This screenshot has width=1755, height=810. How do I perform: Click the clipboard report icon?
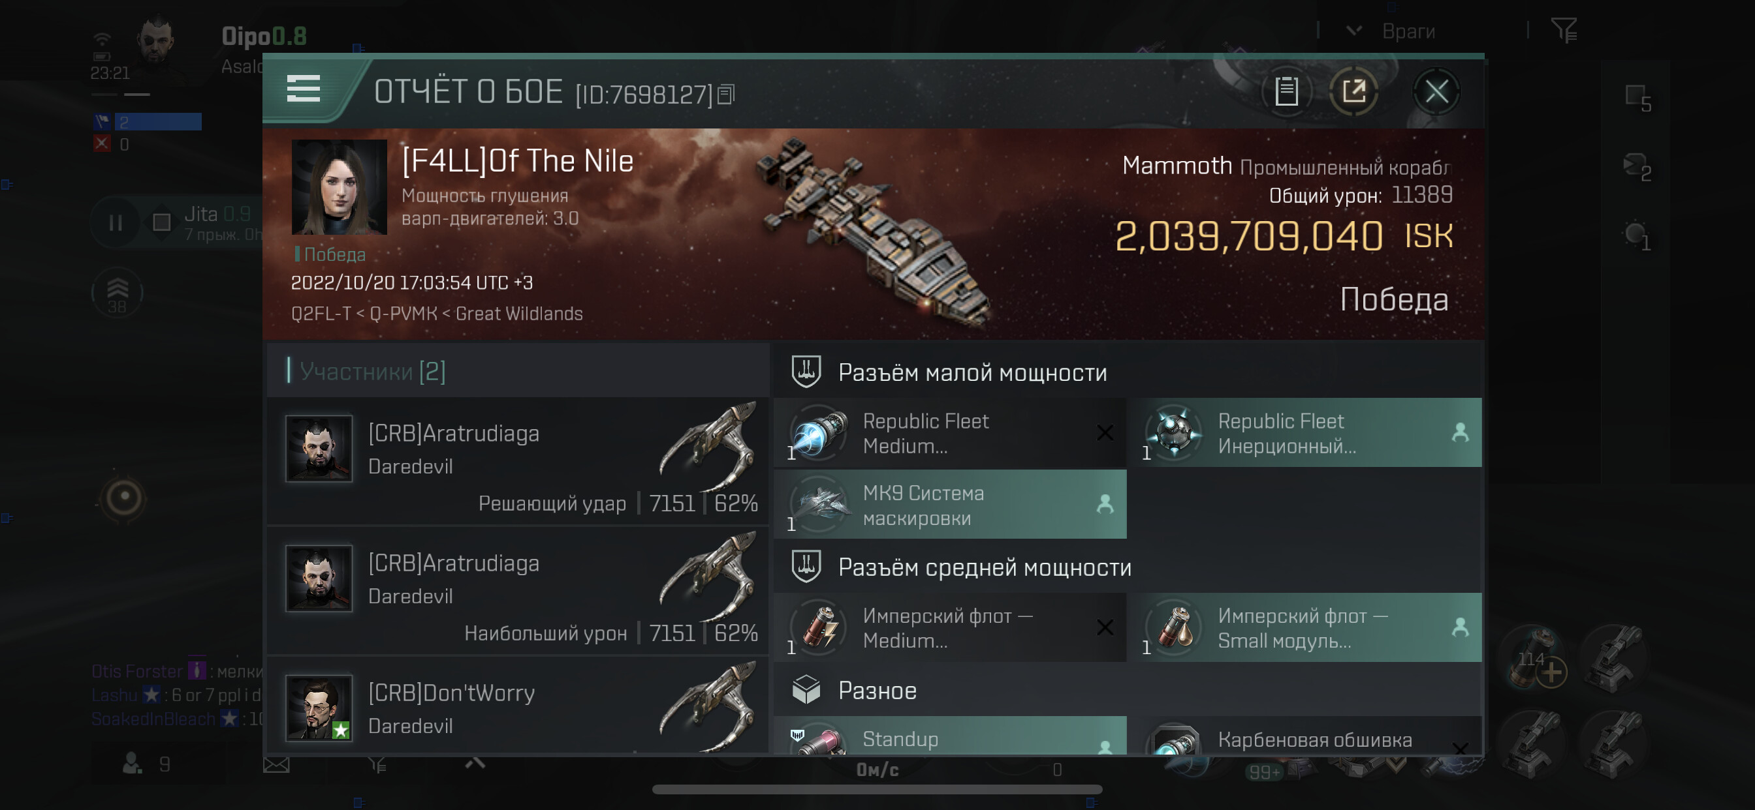[x=1286, y=91]
